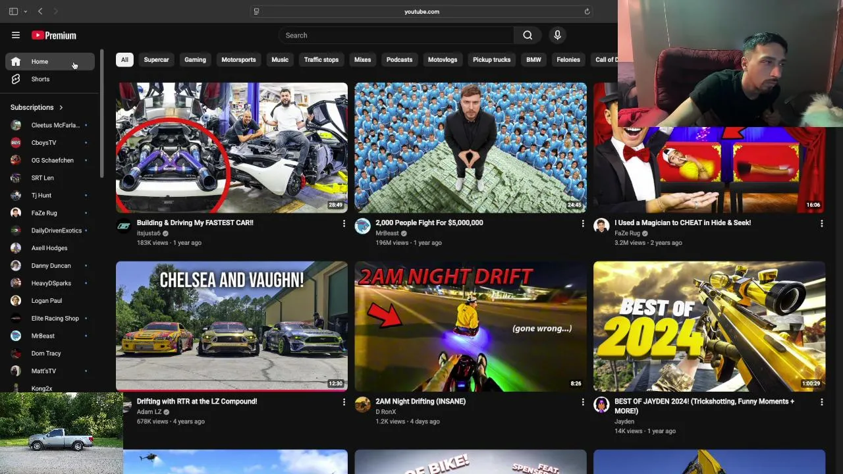Select the Podcasts filter chip
This screenshot has width=843, height=474.
point(399,60)
